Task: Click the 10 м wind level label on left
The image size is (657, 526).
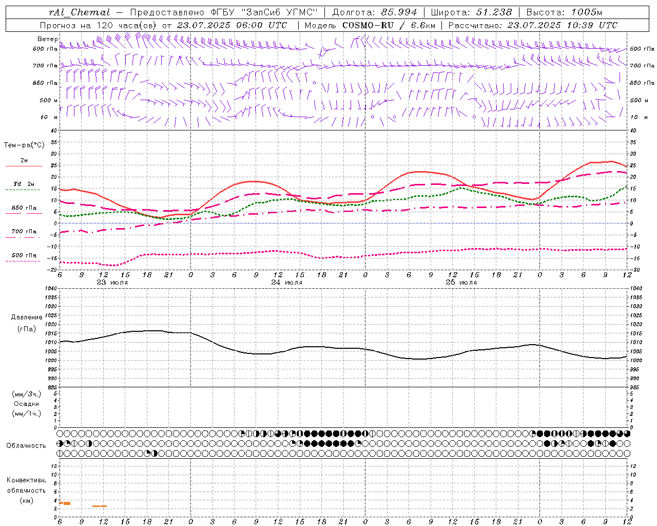Action: [49, 117]
